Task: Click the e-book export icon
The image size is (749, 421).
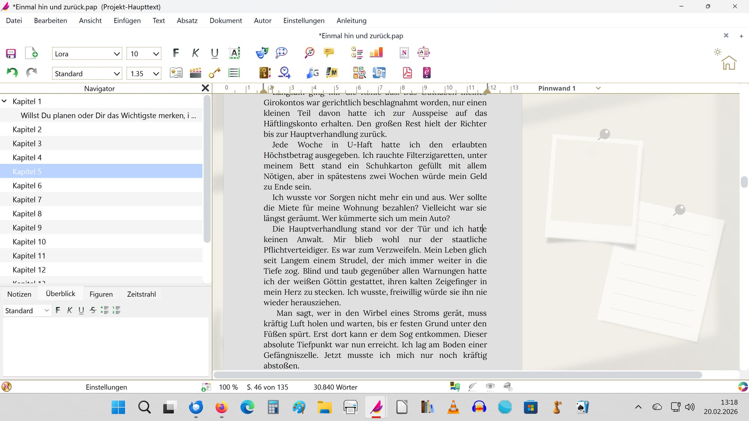Action: [426, 73]
